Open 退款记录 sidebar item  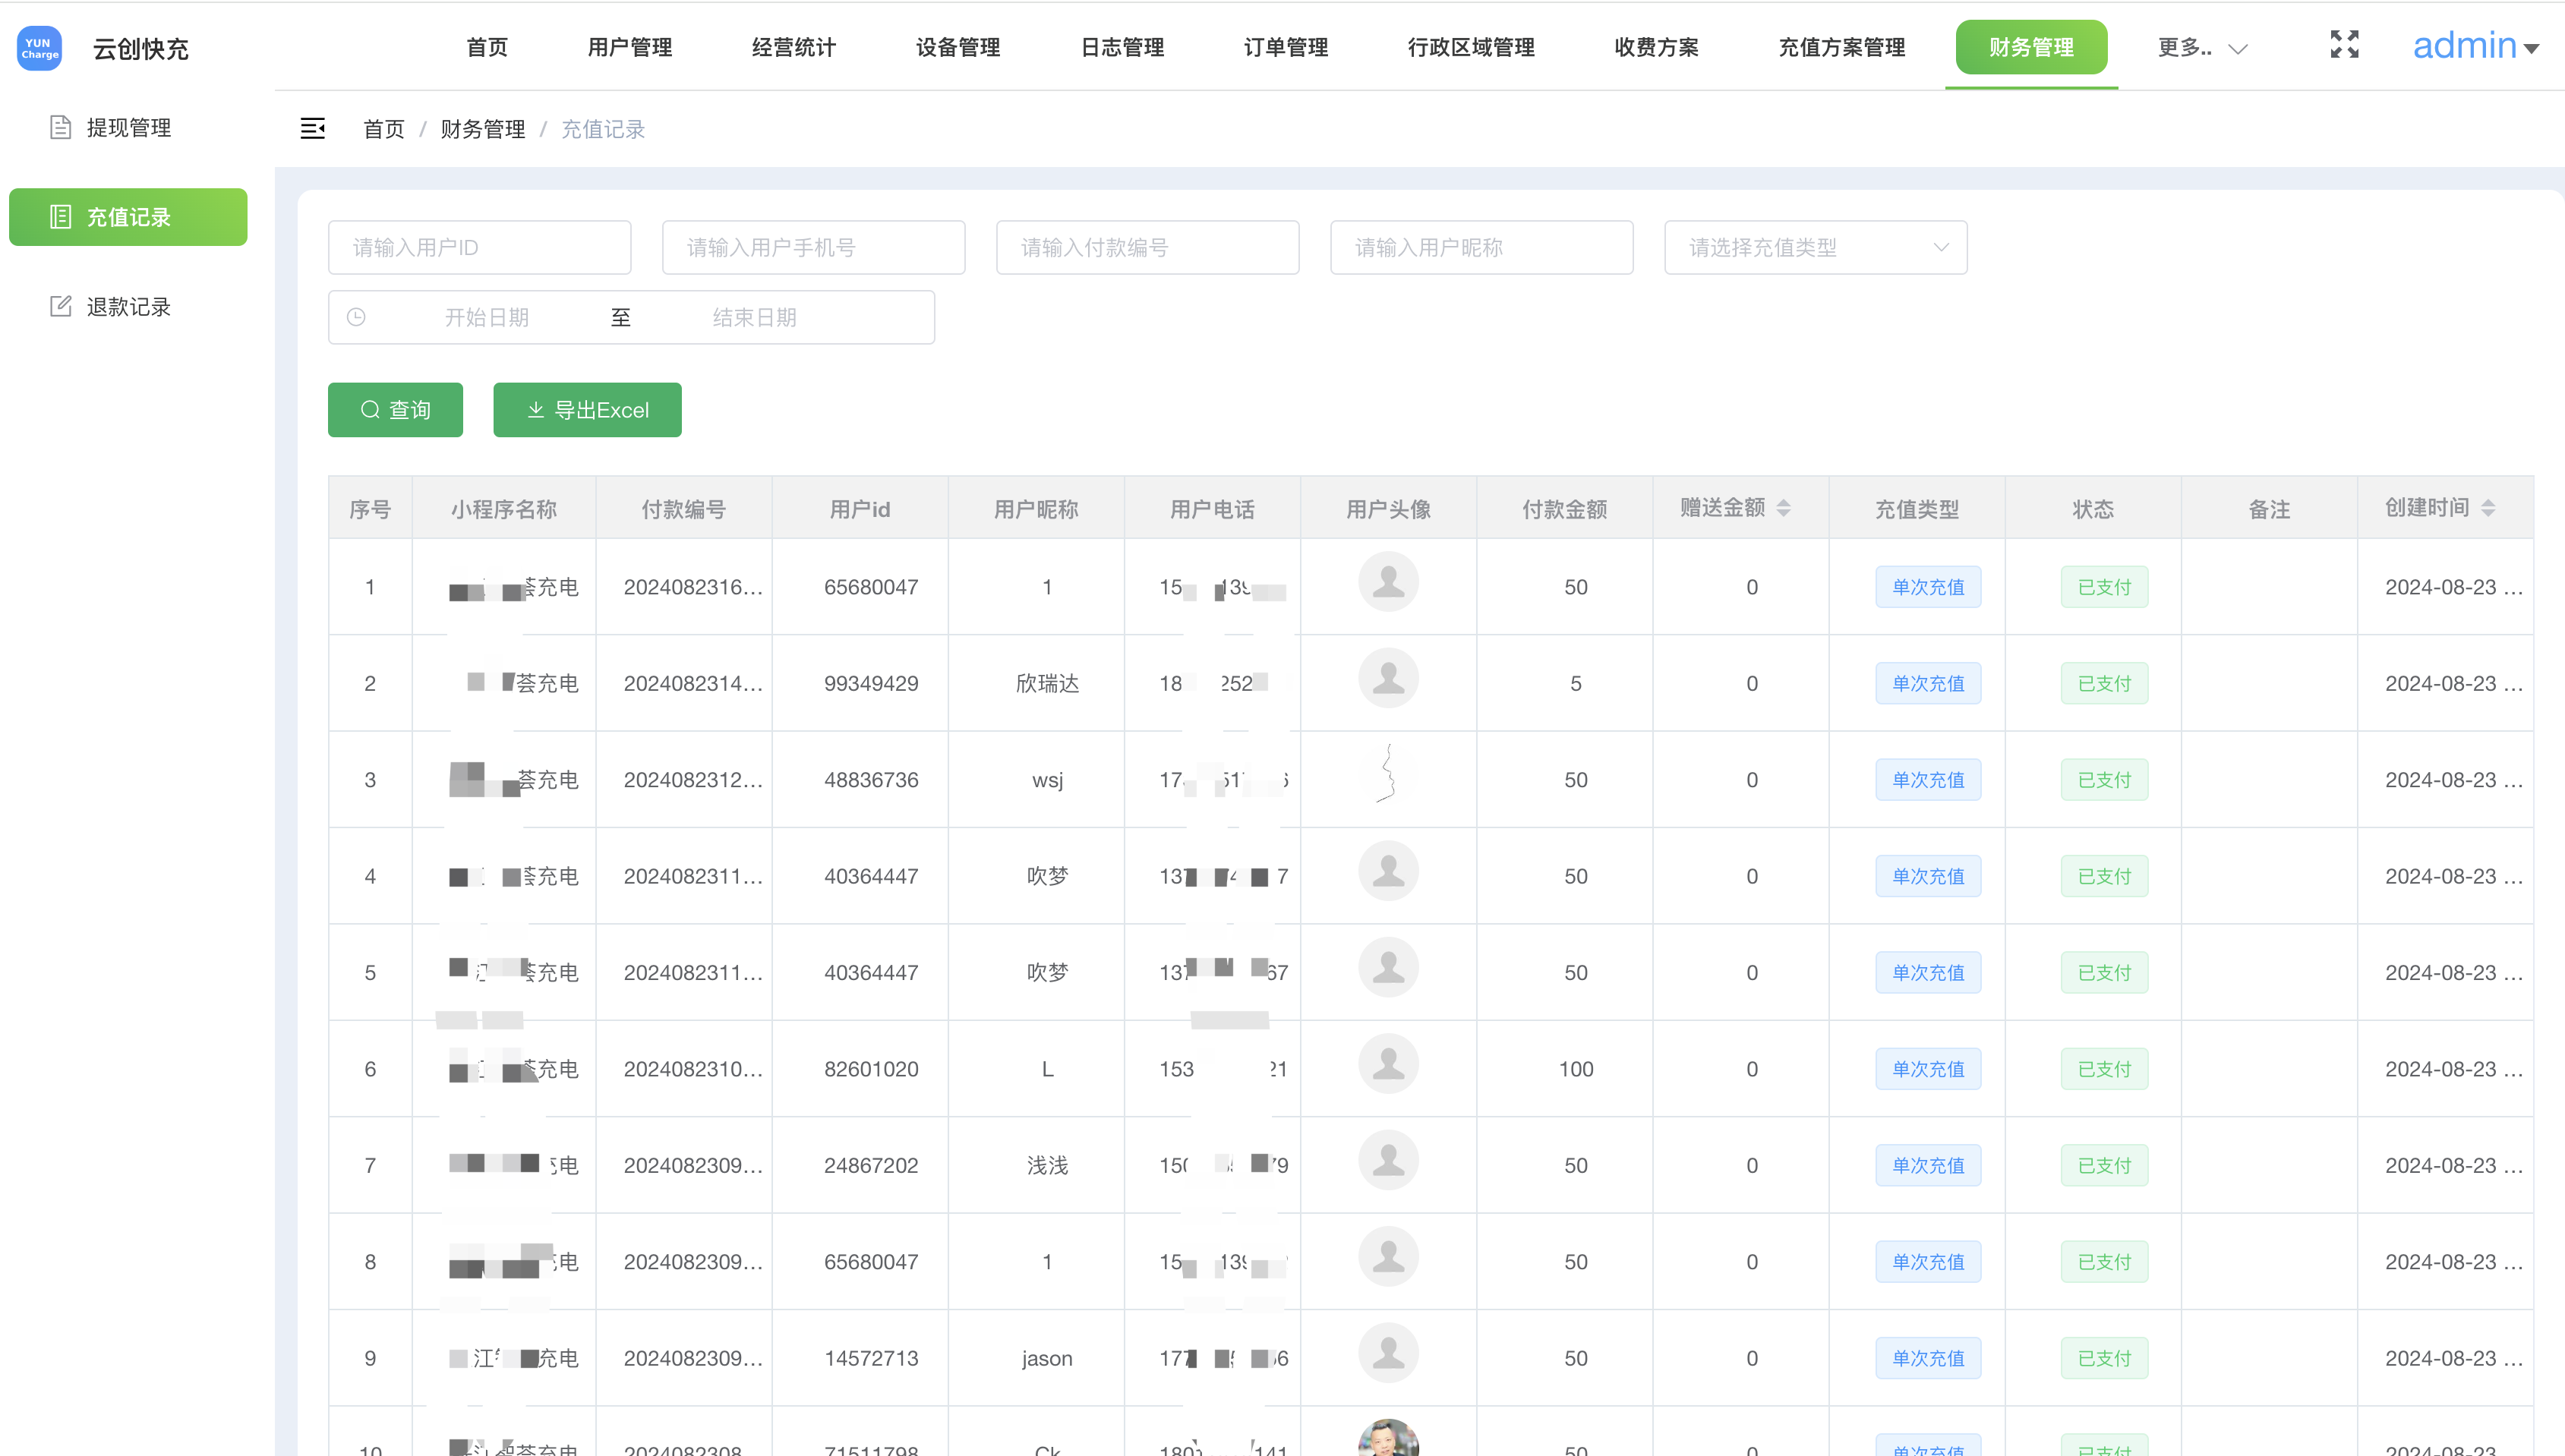click(x=128, y=307)
